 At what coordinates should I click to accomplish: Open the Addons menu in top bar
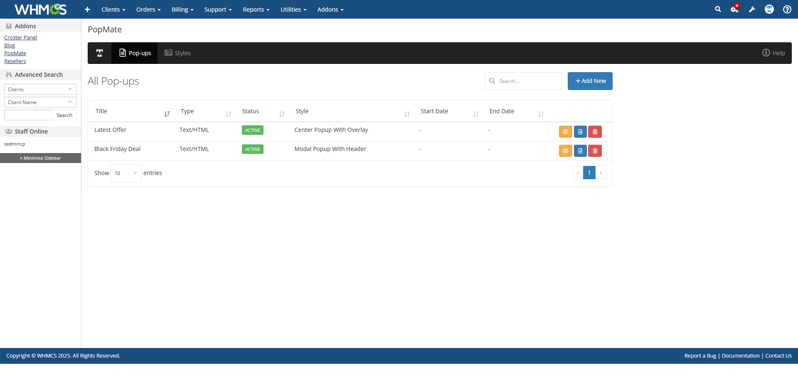point(330,10)
